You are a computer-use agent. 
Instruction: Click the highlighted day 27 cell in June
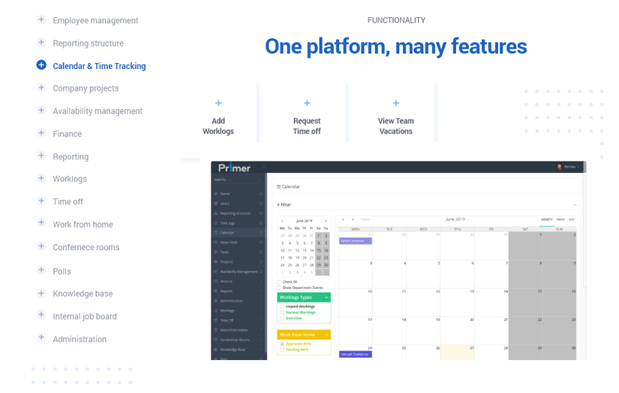click(x=457, y=353)
